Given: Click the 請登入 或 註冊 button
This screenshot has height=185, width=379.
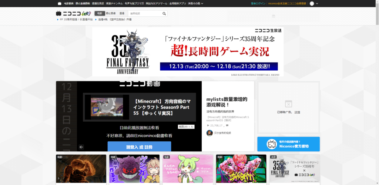Looking at the screenshot, I should [139, 147].
